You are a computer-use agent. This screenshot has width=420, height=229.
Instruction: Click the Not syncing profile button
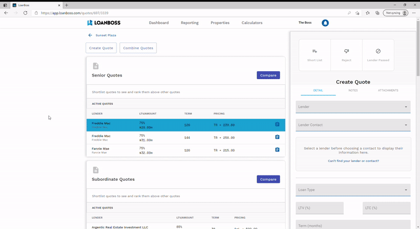[396, 13]
